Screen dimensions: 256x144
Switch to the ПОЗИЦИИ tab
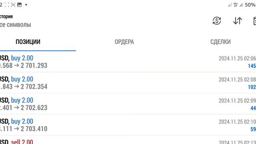(28, 42)
